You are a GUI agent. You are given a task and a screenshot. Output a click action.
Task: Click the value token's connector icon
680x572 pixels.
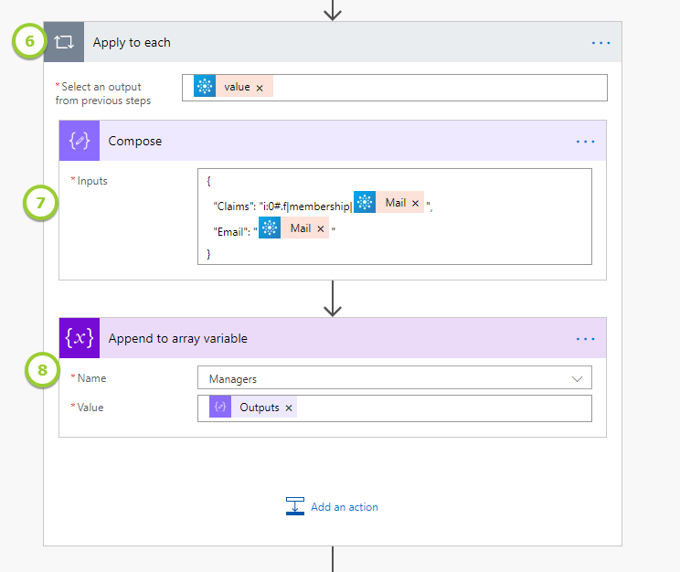[205, 87]
